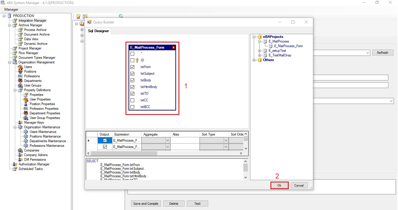Click the Save and Compile button
The image size is (398, 210).
(146, 204)
